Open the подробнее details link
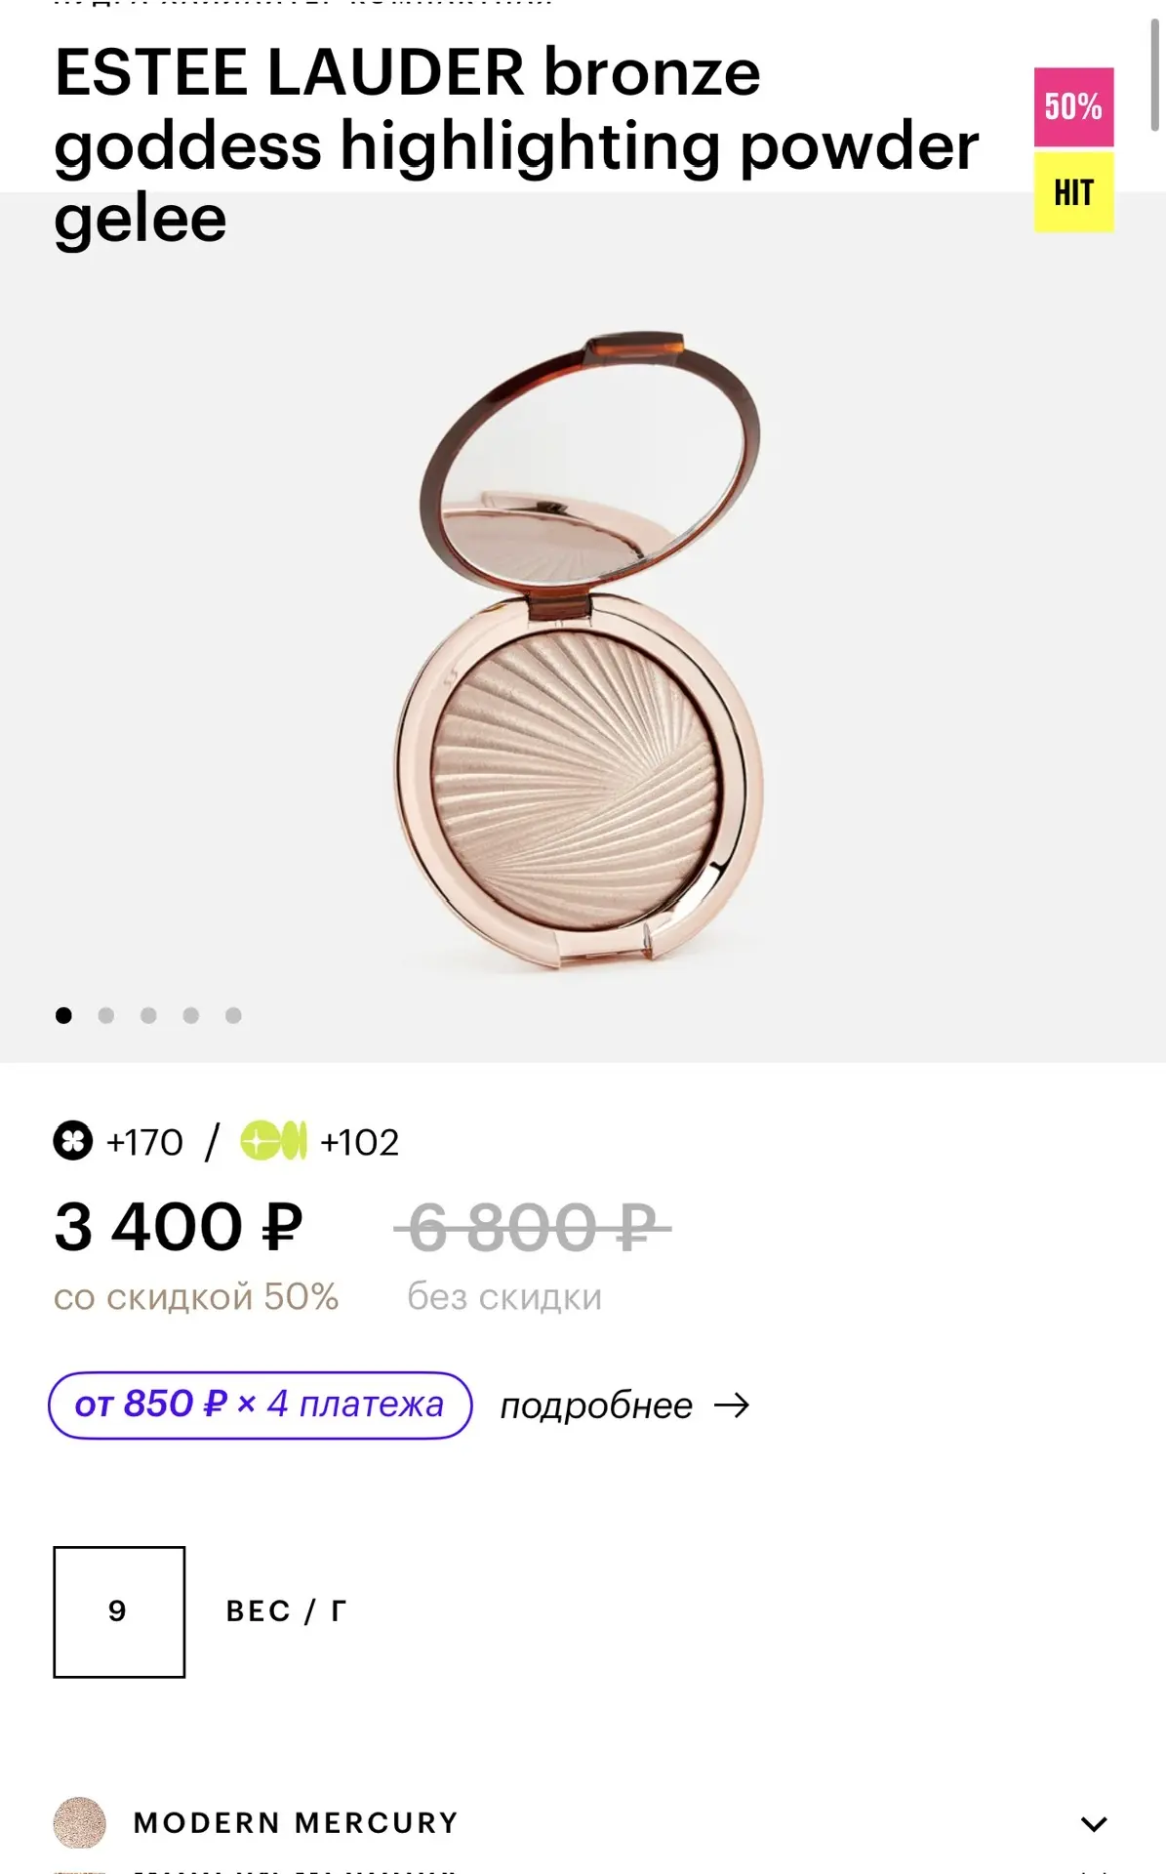The width and height of the screenshot is (1166, 1874). (x=596, y=1405)
